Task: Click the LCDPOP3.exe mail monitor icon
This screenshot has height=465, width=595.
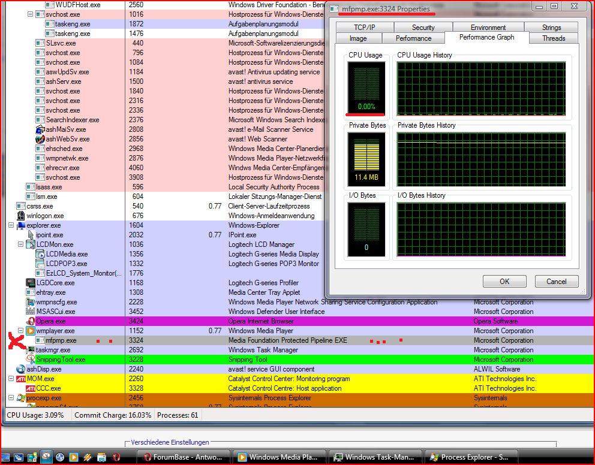Action: pos(40,264)
